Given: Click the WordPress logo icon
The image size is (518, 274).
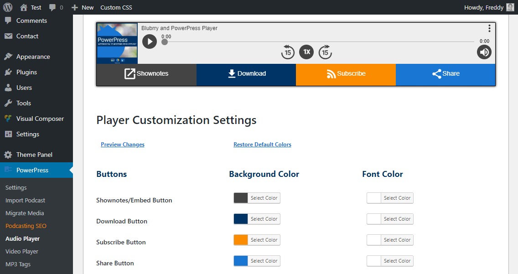Looking at the screenshot, I should click(x=8, y=7).
